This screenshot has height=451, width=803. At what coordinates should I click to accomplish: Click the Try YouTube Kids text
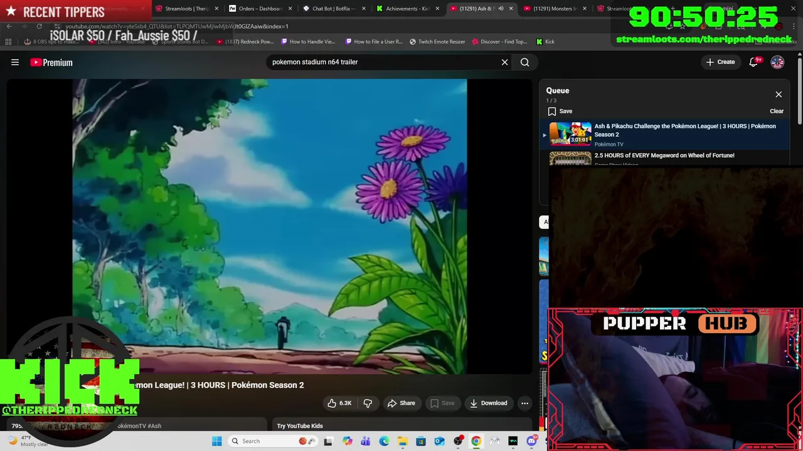click(x=300, y=426)
